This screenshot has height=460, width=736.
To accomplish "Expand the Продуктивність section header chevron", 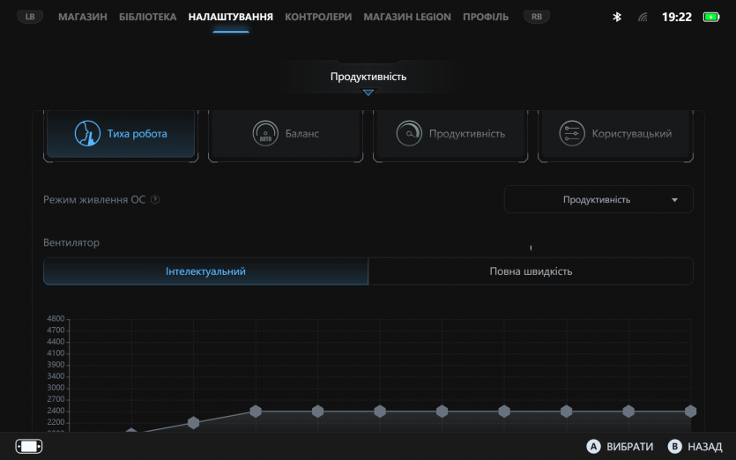I will [368, 93].
